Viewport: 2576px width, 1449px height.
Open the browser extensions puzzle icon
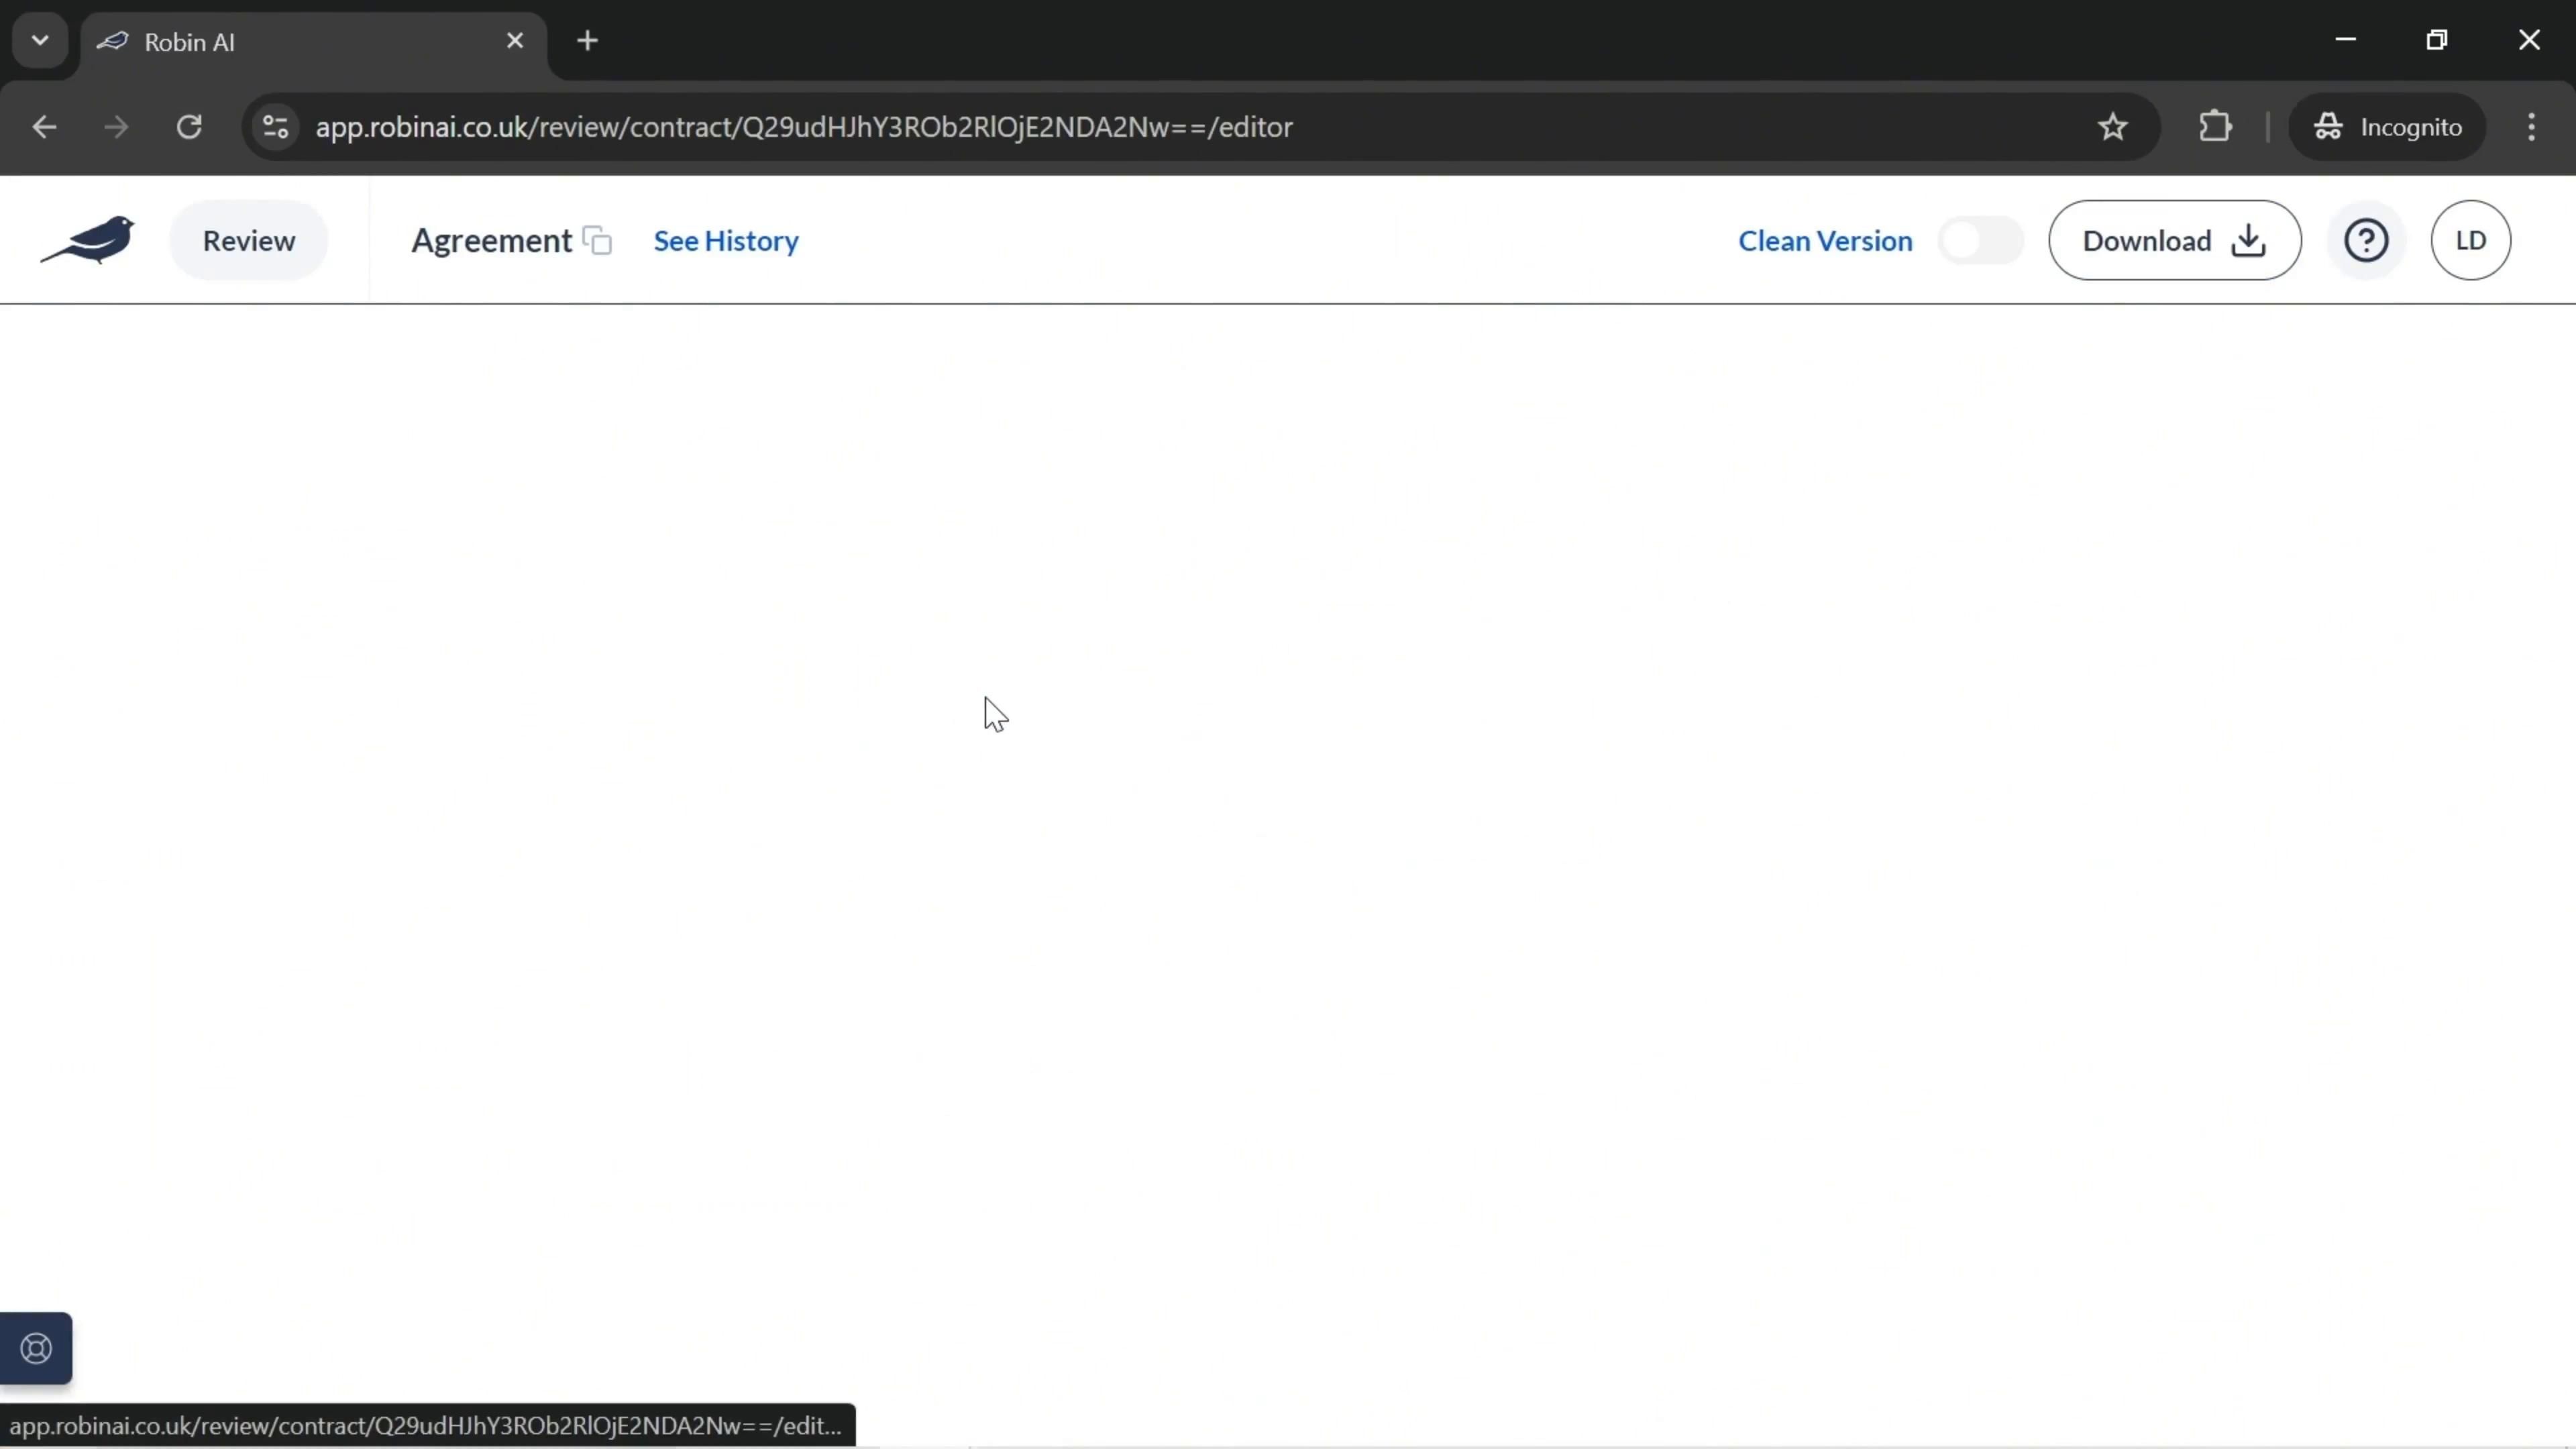tap(2215, 127)
